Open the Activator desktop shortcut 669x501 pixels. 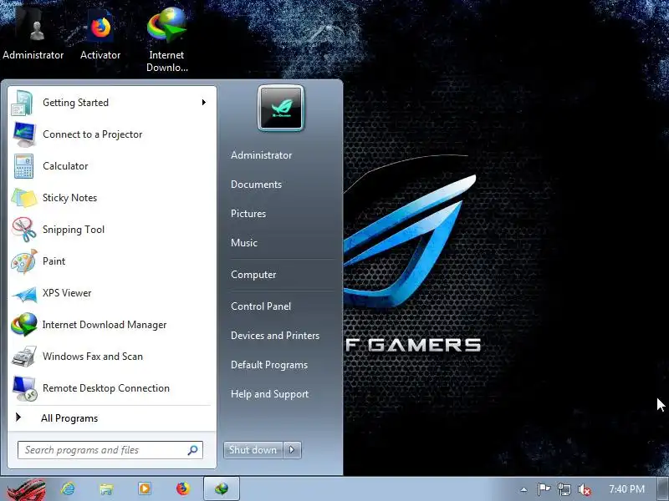[x=100, y=34]
